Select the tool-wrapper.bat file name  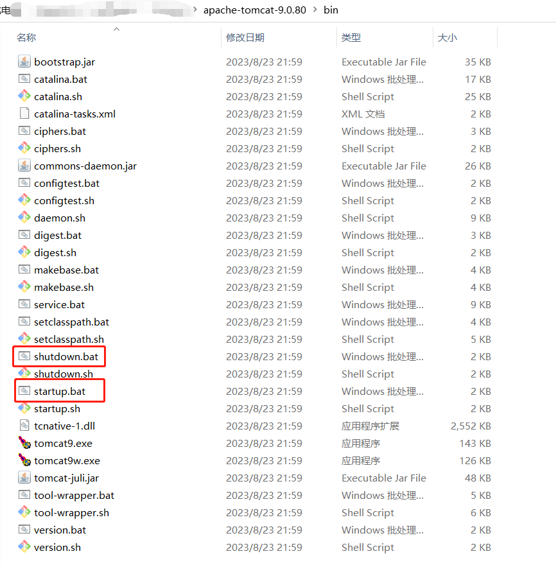pyautogui.click(x=74, y=495)
